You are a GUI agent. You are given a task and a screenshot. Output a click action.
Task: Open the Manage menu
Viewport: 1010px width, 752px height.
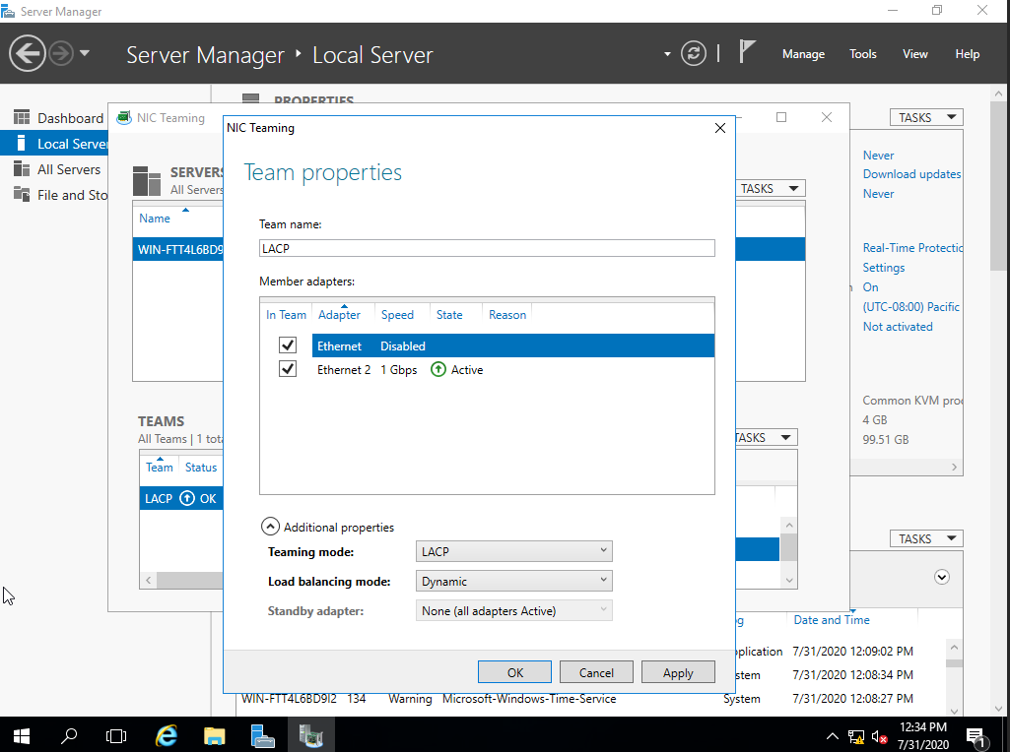[803, 54]
